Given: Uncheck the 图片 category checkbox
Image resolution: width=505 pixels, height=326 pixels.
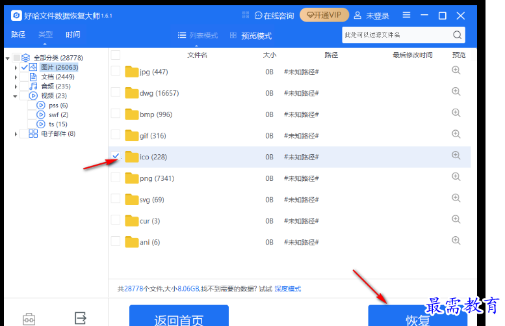Looking at the screenshot, I should point(24,67).
